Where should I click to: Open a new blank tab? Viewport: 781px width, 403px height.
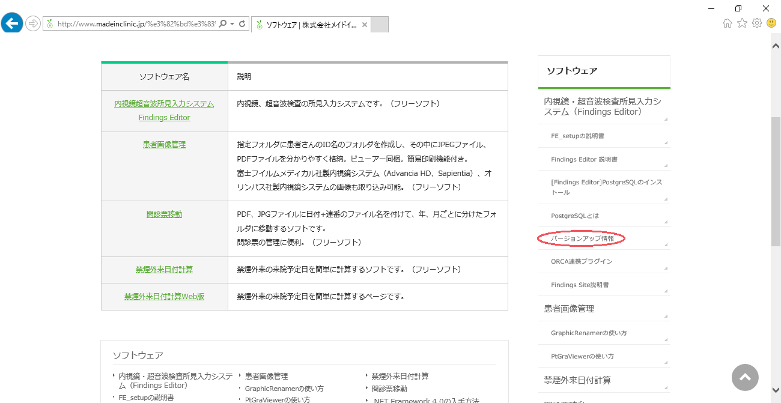(380, 25)
